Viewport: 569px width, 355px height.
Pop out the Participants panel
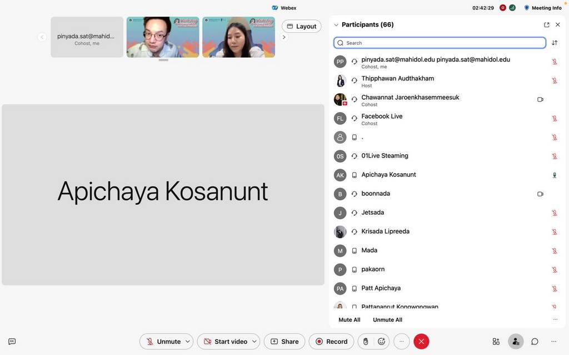click(547, 25)
